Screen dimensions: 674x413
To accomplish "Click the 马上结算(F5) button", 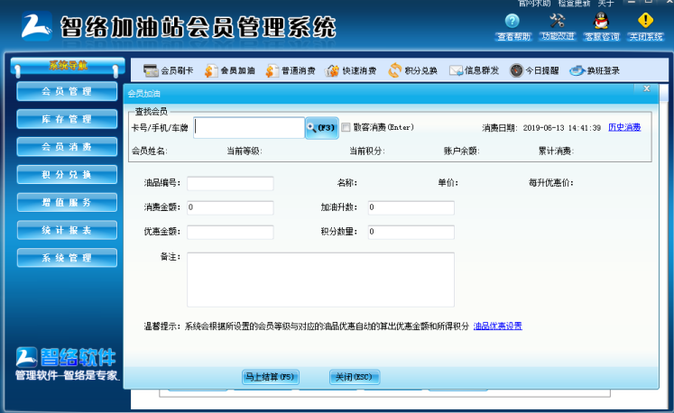I will click(x=271, y=377).
